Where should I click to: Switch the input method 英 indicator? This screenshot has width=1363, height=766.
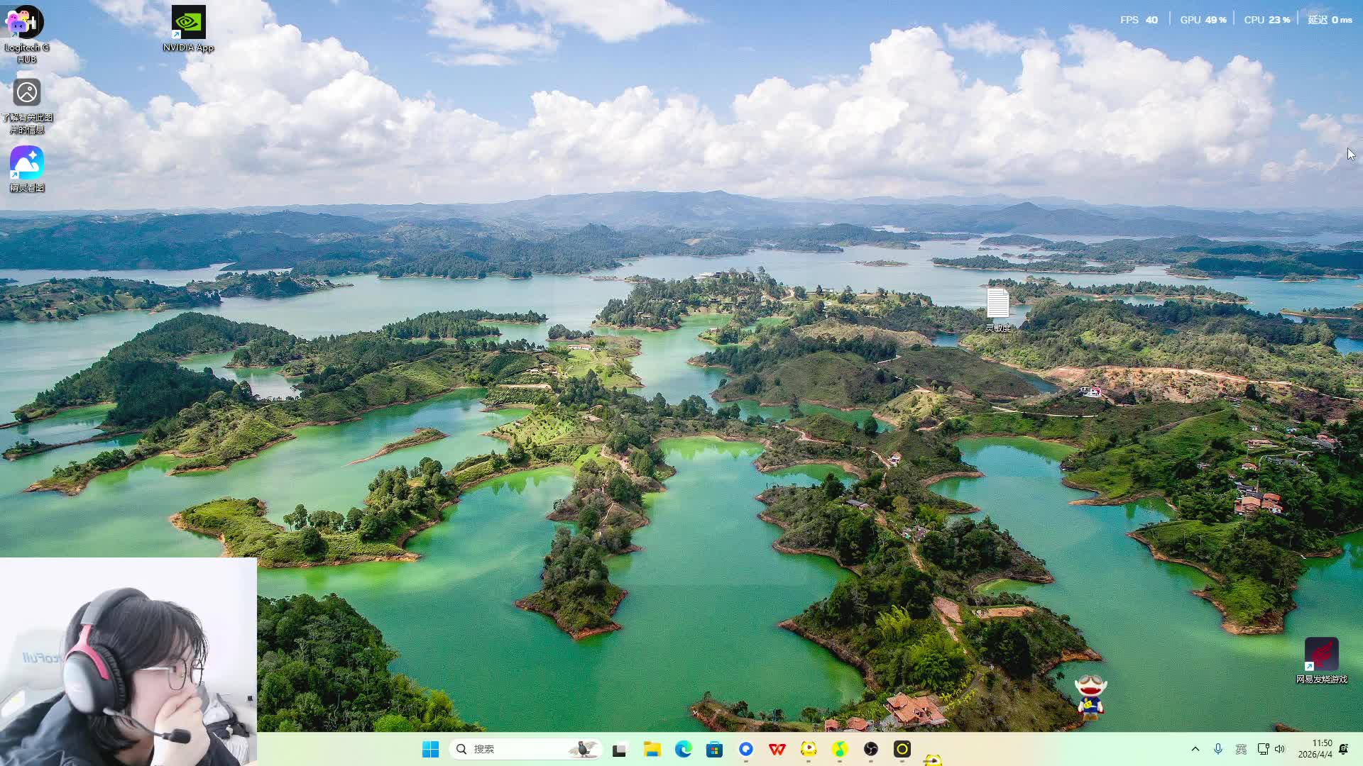(1241, 749)
